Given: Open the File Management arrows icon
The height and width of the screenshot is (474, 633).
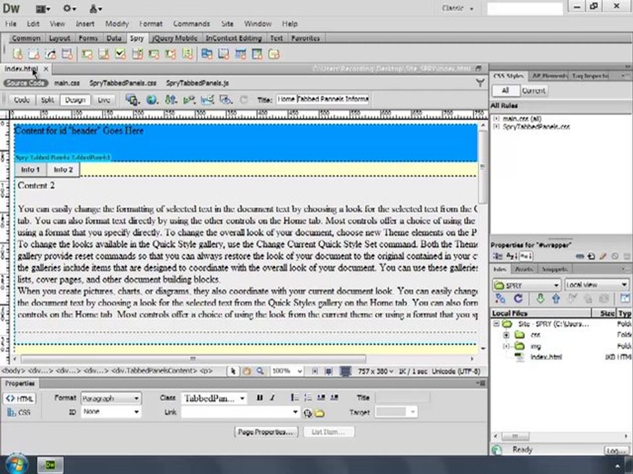Looking at the screenshot, I should point(171,99).
